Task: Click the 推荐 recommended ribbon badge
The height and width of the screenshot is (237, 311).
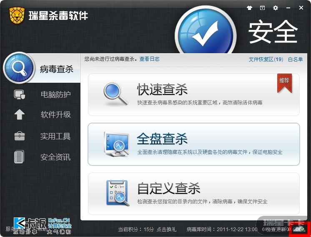Action: pos(284,83)
